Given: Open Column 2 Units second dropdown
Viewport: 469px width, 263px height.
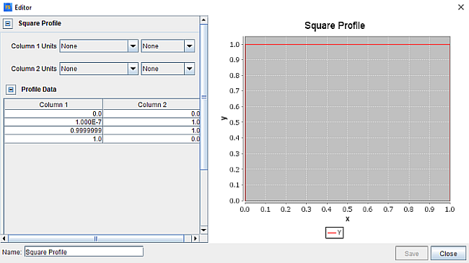Looking at the screenshot, I should pyautogui.click(x=168, y=69).
